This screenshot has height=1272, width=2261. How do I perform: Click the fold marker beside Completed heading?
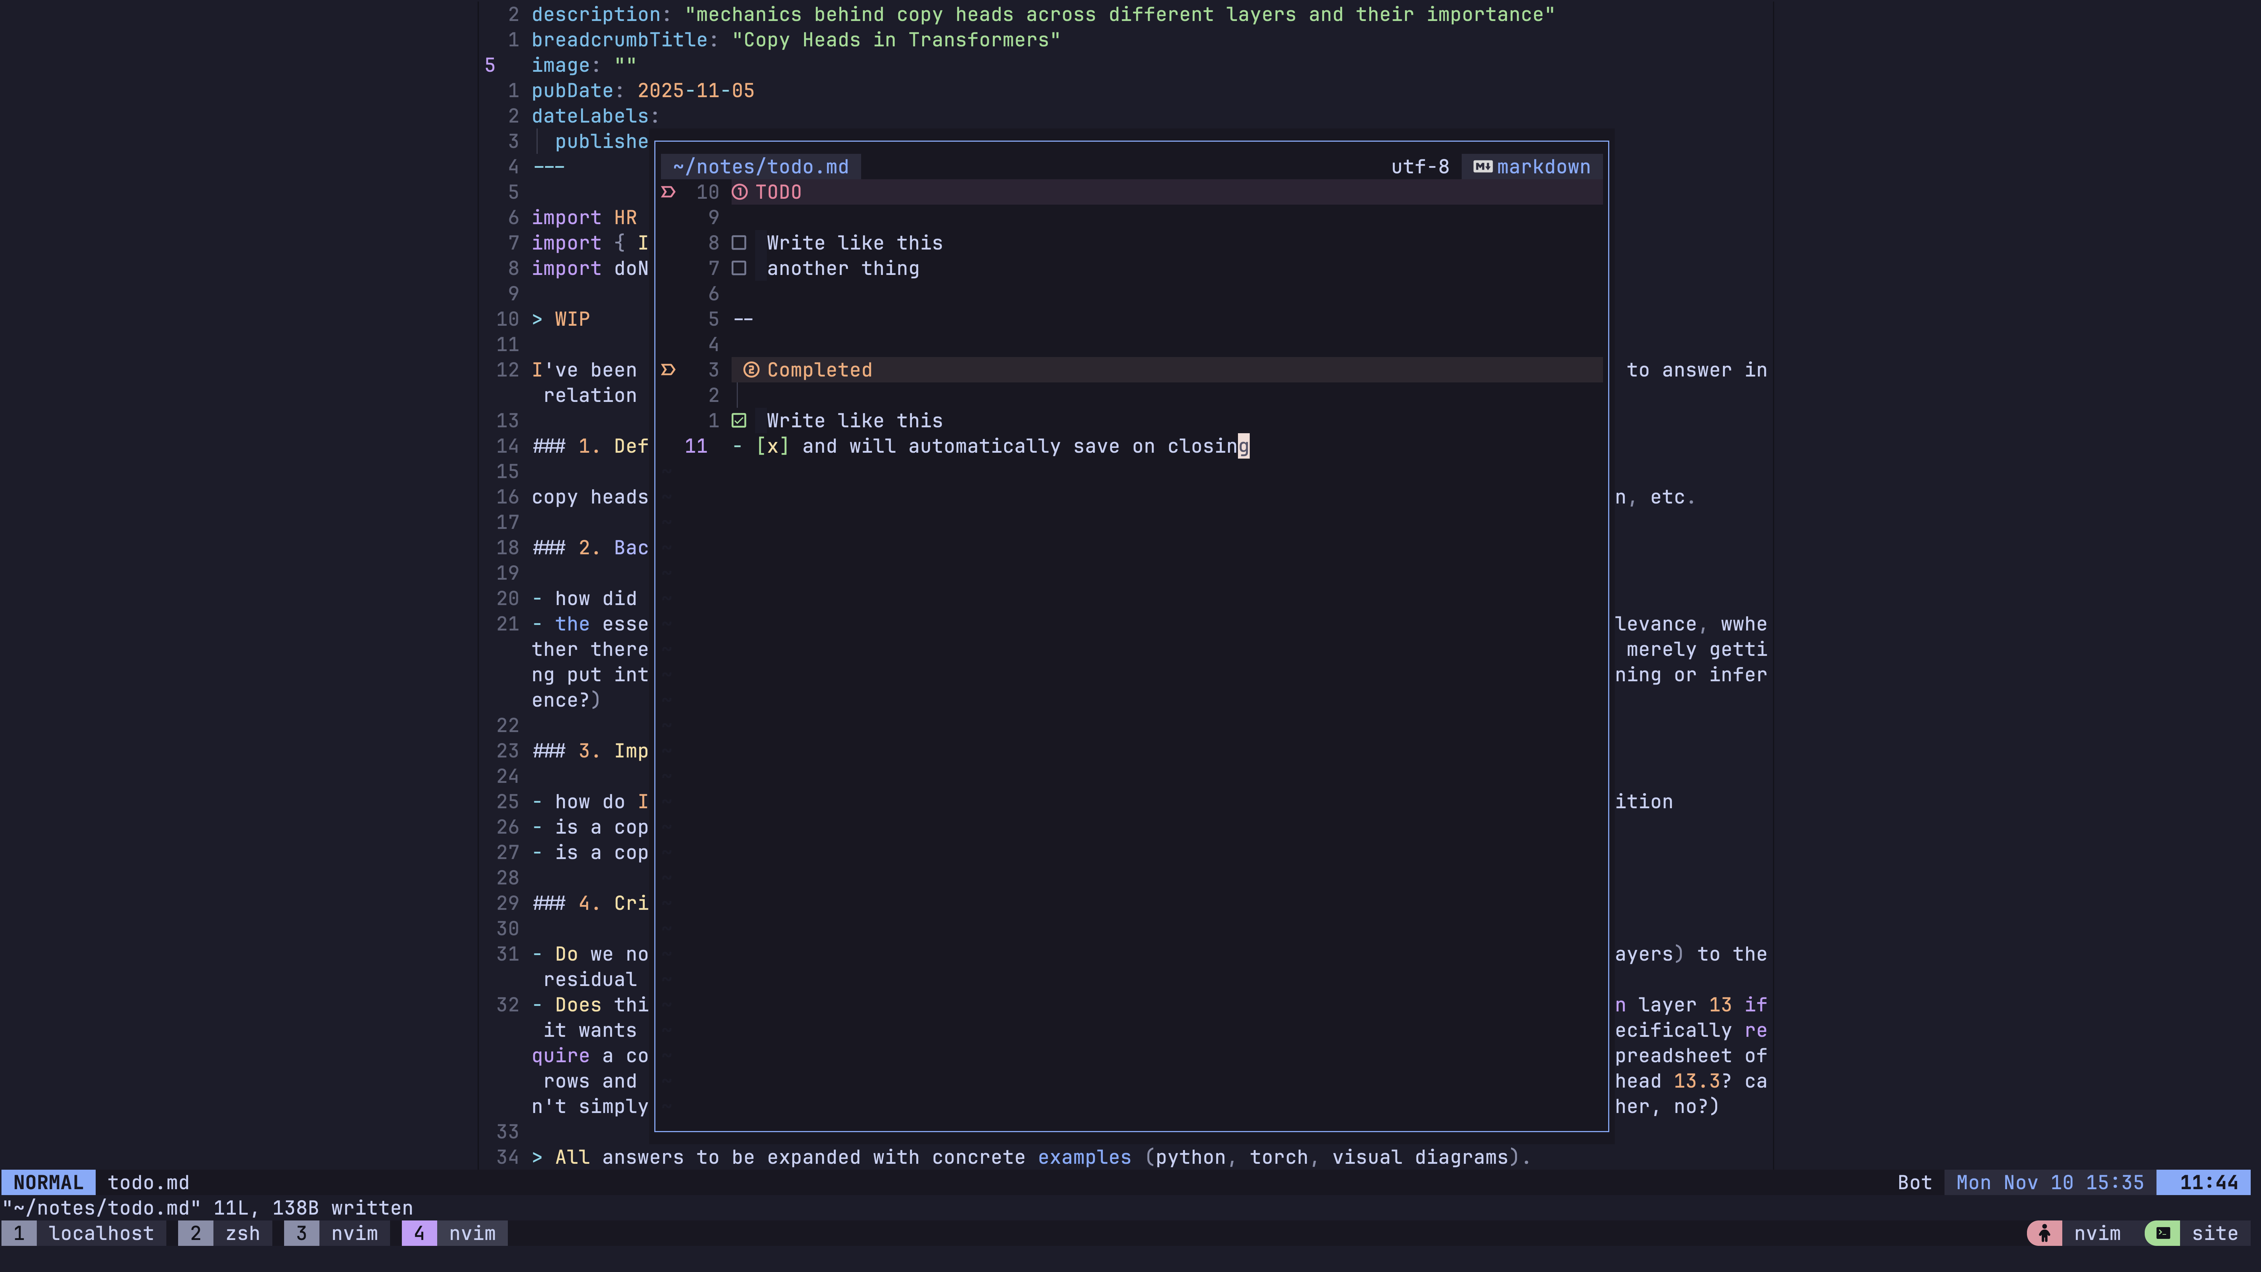(x=668, y=370)
